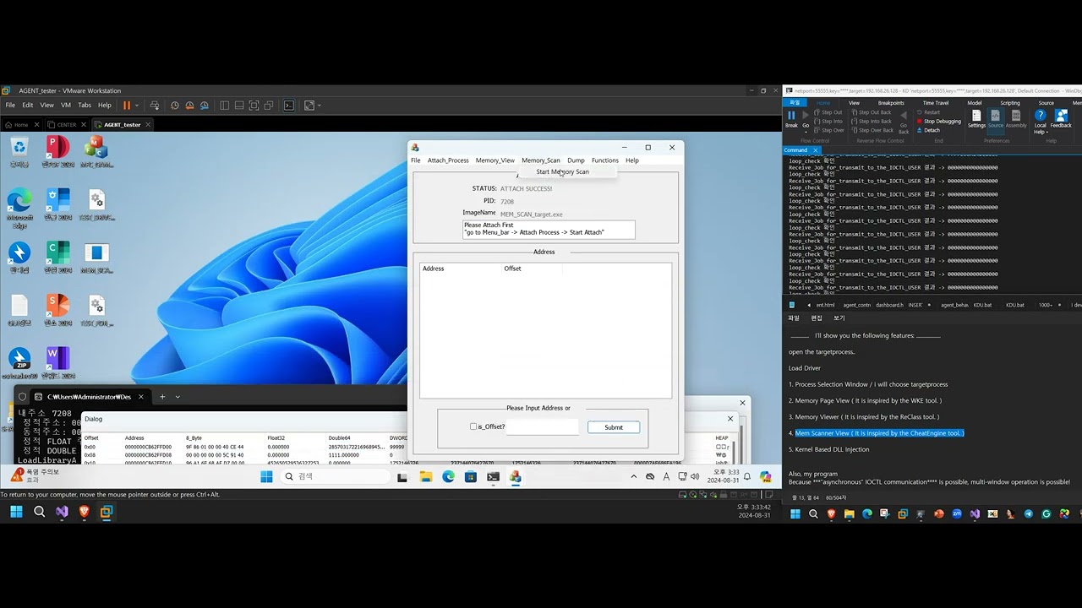This screenshot has width=1082, height=608.
Task: Open the Attach_Process menu
Action: click(x=448, y=160)
